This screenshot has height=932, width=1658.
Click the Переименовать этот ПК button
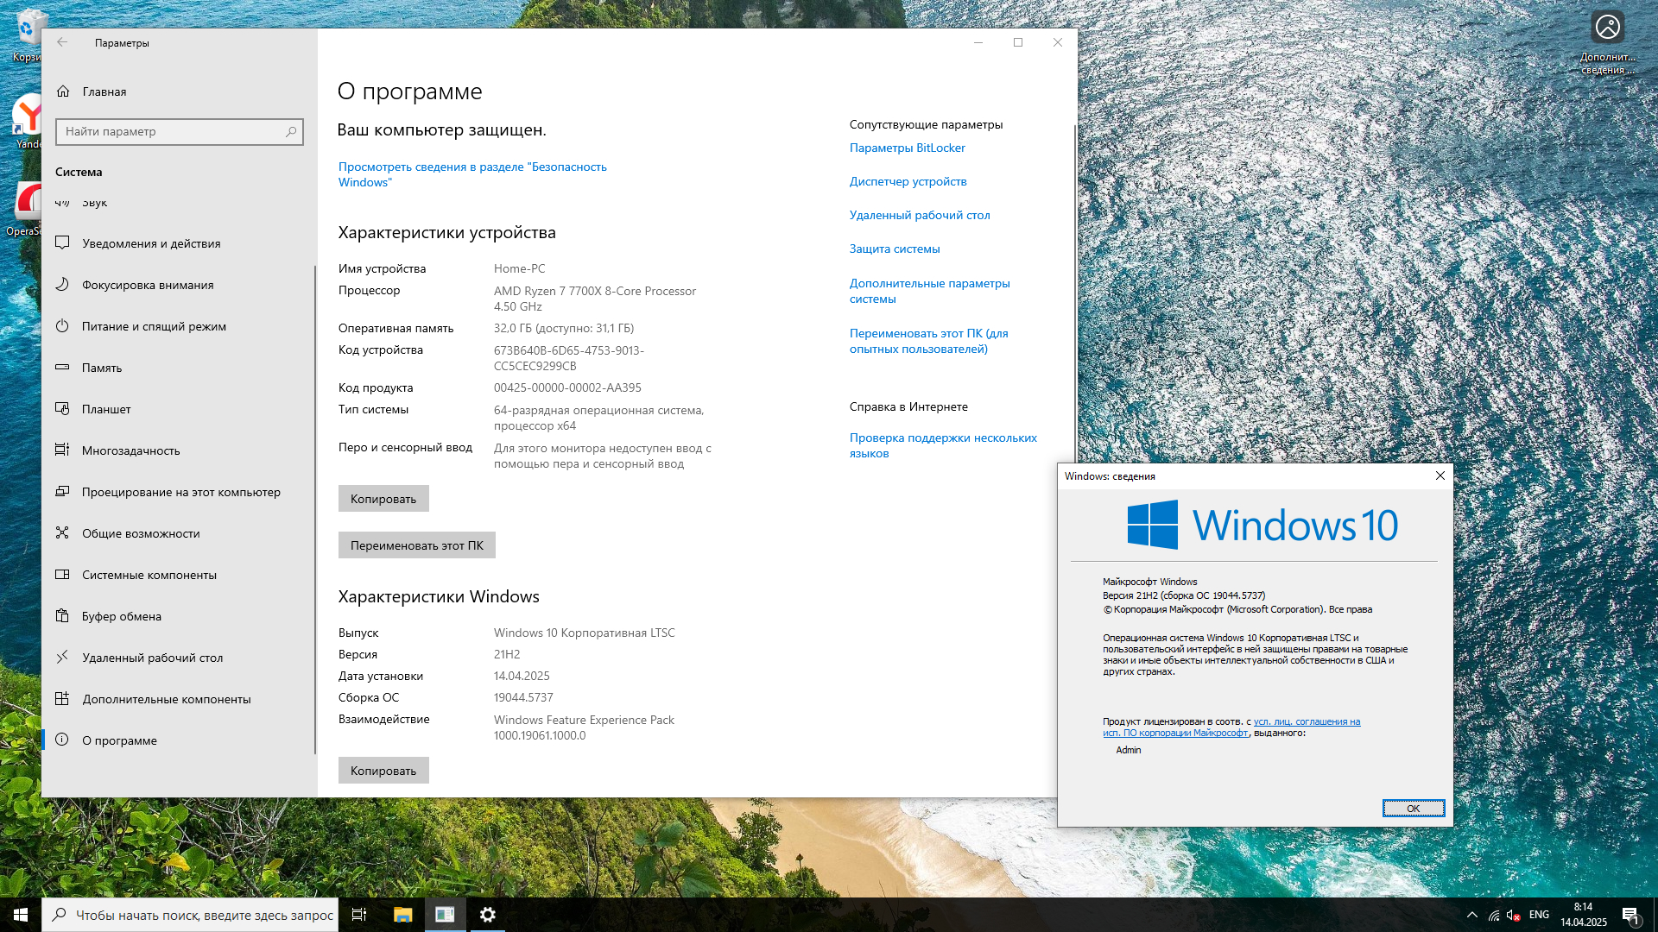(416, 545)
